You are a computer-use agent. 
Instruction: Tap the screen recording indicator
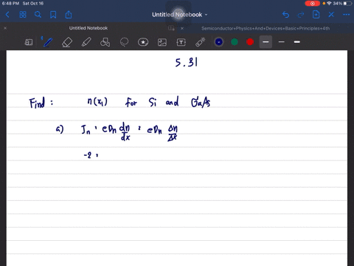(313, 4)
